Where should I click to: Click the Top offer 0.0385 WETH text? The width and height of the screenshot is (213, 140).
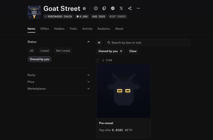point(116,130)
